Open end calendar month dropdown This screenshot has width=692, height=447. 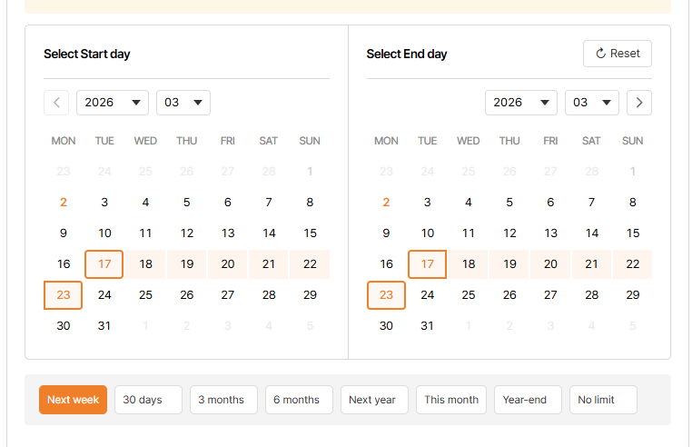(x=592, y=103)
